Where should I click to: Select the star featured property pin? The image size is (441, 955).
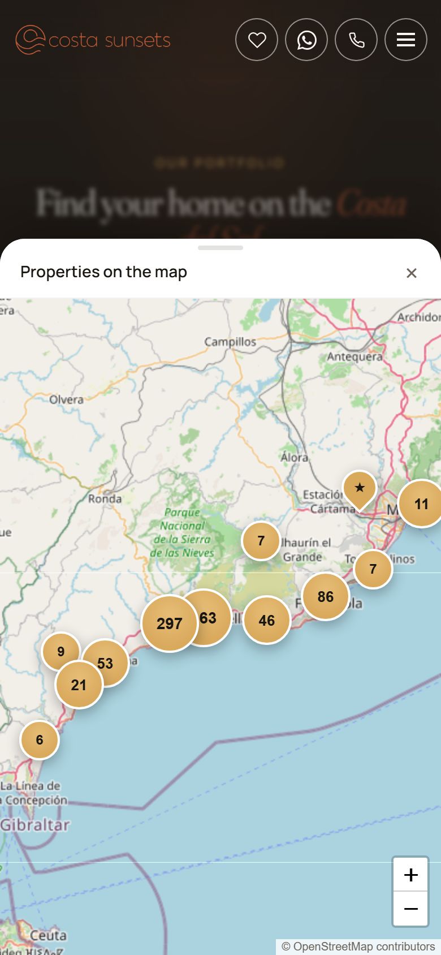click(360, 490)
